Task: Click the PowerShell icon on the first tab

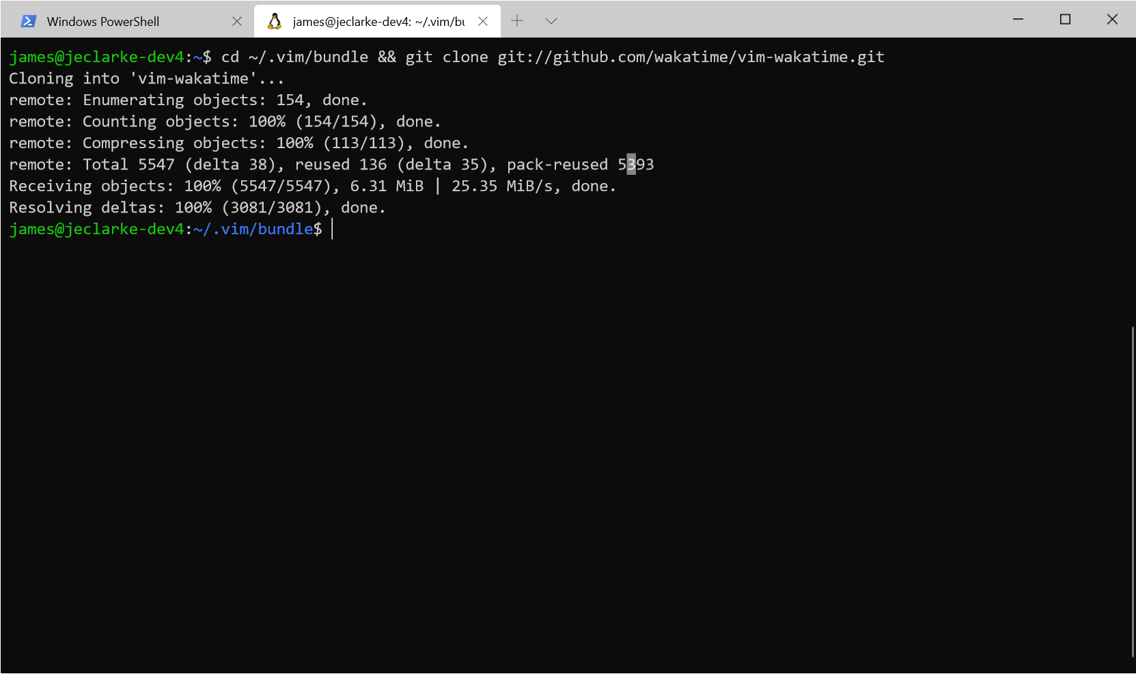Action: (x=27, y=20)
